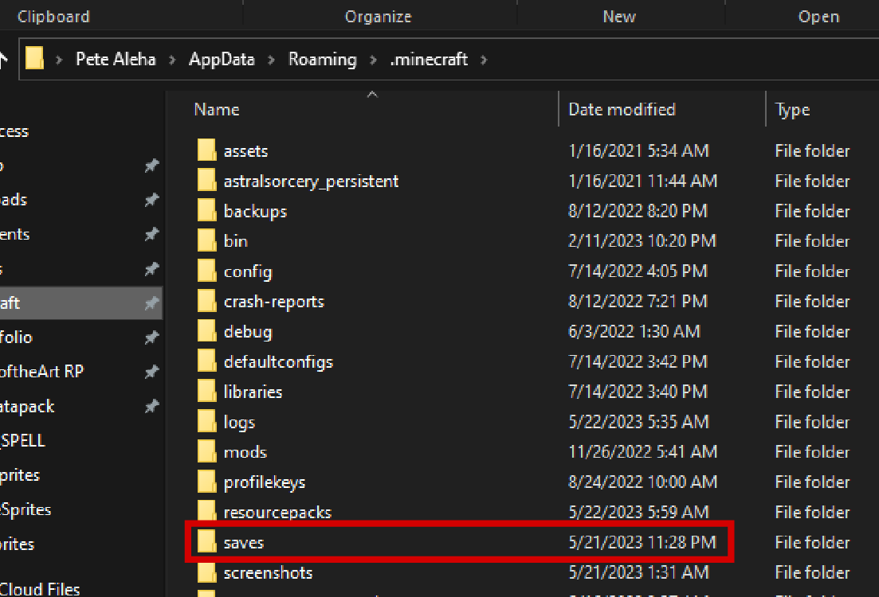
Task: Click date '2/11/2023 10:20 PM' cell
Action: click(x=642, y=241)
